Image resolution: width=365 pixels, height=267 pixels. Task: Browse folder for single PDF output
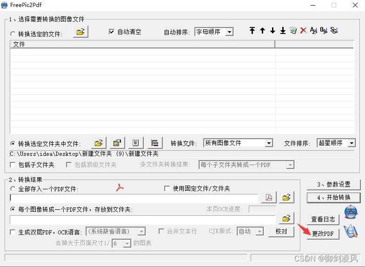click(x=286, y=197)
